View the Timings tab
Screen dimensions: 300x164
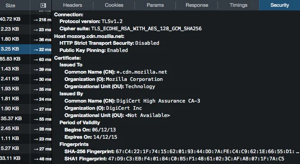[x=238, y=5]
